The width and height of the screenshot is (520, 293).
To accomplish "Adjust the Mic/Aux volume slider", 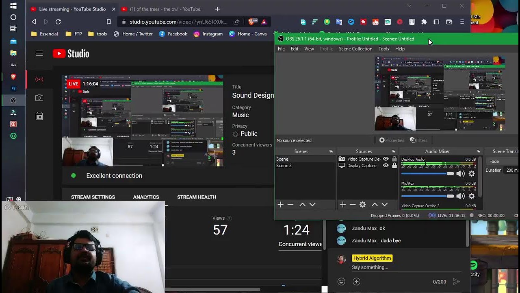I will [427, 196].
